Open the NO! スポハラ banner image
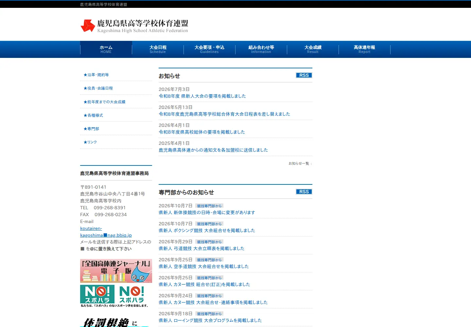This screenshot has height=327, width=471. click(116, 296)
